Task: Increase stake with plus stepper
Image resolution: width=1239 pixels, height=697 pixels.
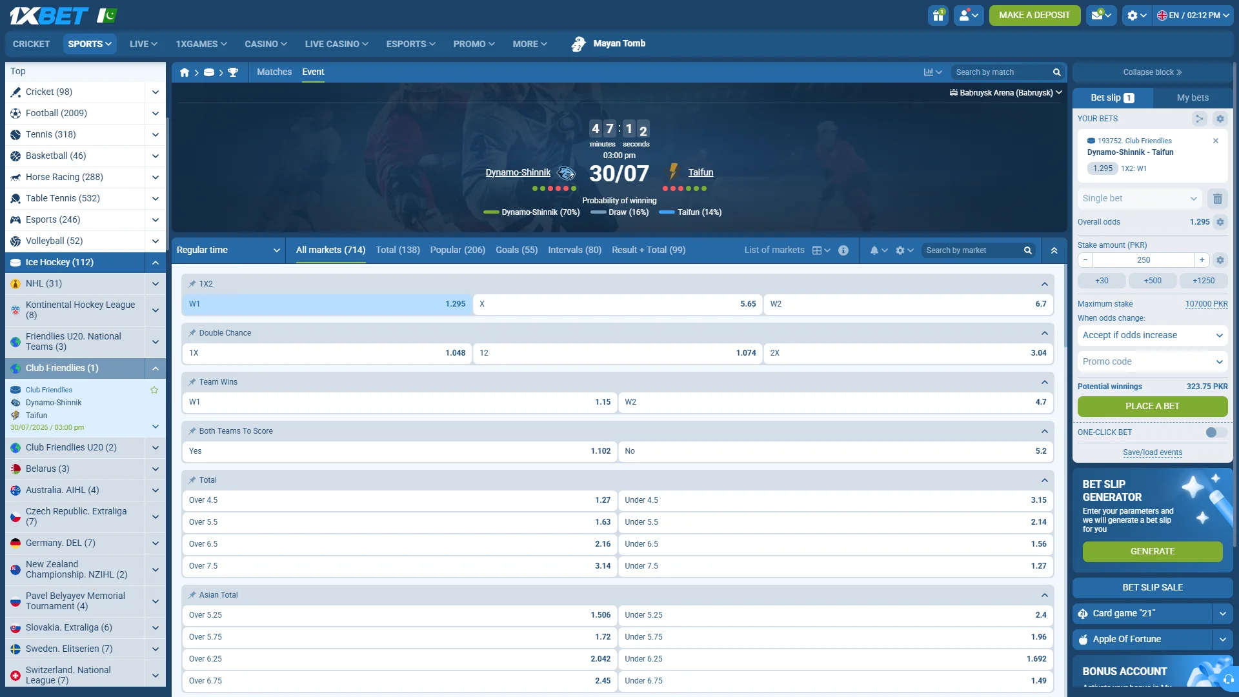Action: (x=1202, y=260)
